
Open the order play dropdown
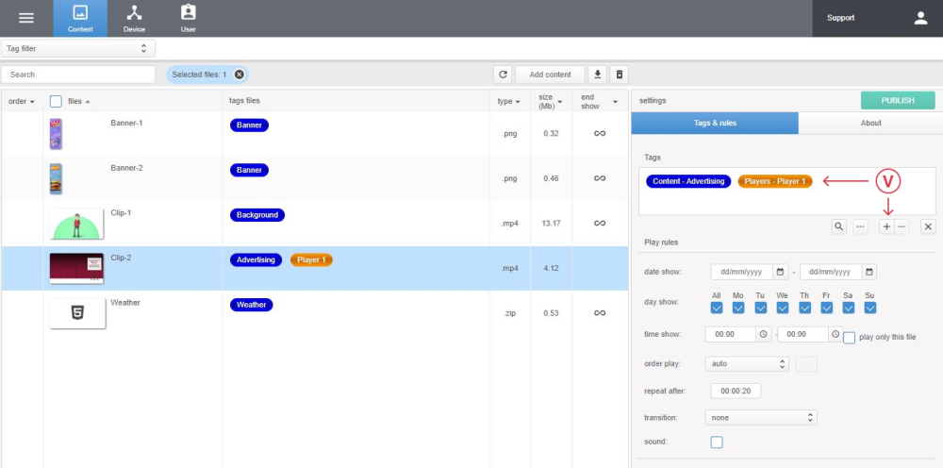(747, 364)
